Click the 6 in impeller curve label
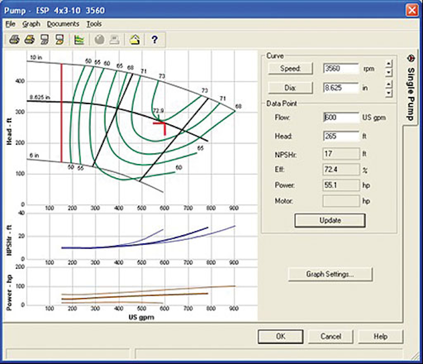 pos(34,155)
